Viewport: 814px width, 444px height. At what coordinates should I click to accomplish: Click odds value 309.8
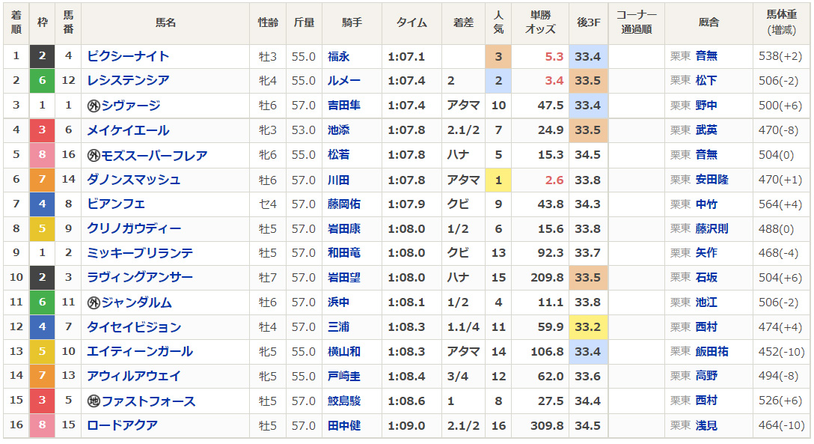[x=547, y=425]
